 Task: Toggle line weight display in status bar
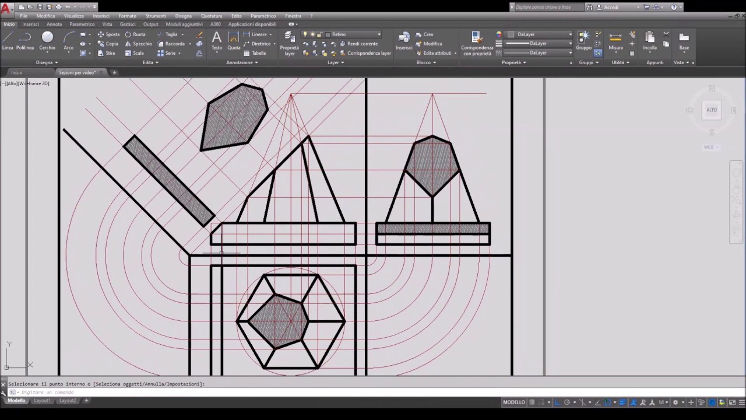click(x=622, y=402)
